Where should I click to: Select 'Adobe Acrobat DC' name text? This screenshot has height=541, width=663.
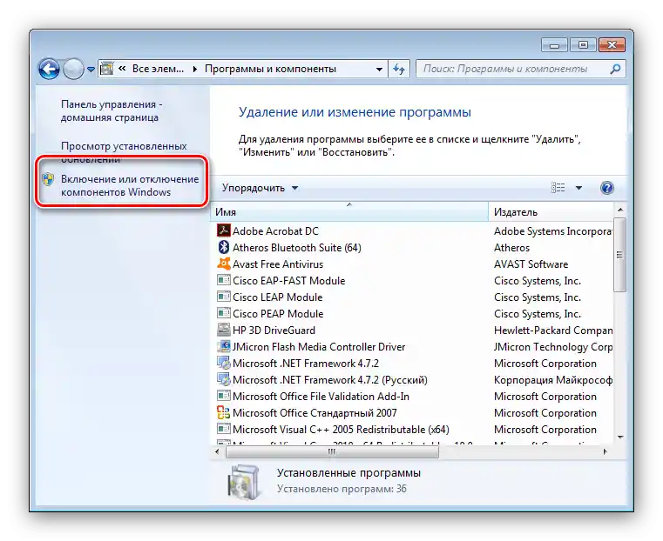point(275,230)
